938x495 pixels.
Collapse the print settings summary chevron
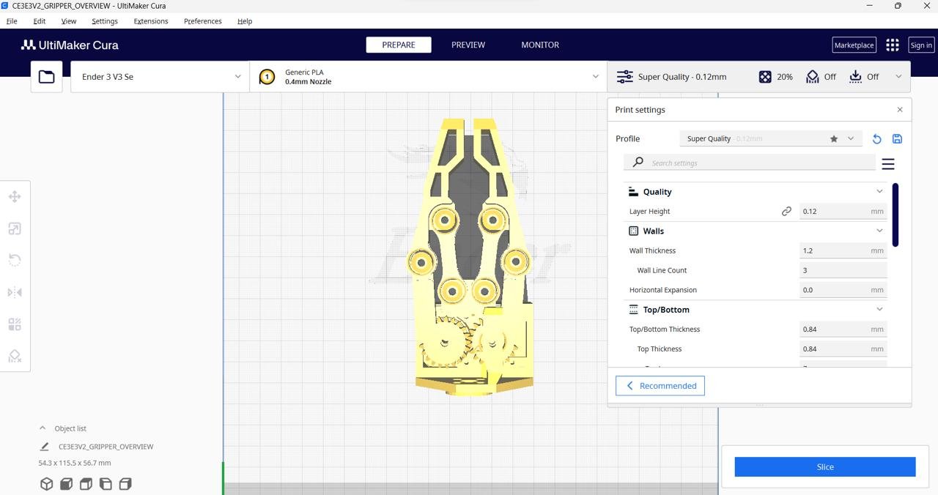click(x=898, y=77)
